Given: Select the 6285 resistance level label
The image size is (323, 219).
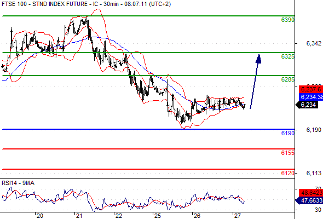Looking at the screenshot, I should tap(288, 79).
